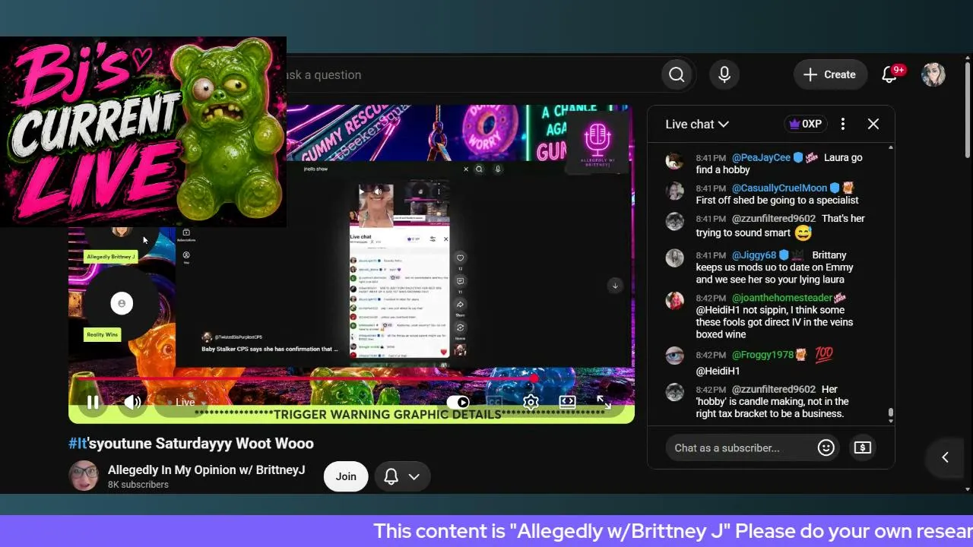Screen dimensions: 973x547
Task: Click the moderator shield badge beside @PeaJayCee
Action: [798, 157]
